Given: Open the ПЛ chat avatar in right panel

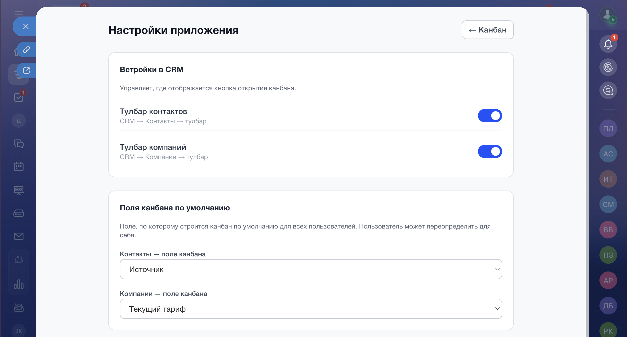Looking at the screenshot, I should coord(608,128).
